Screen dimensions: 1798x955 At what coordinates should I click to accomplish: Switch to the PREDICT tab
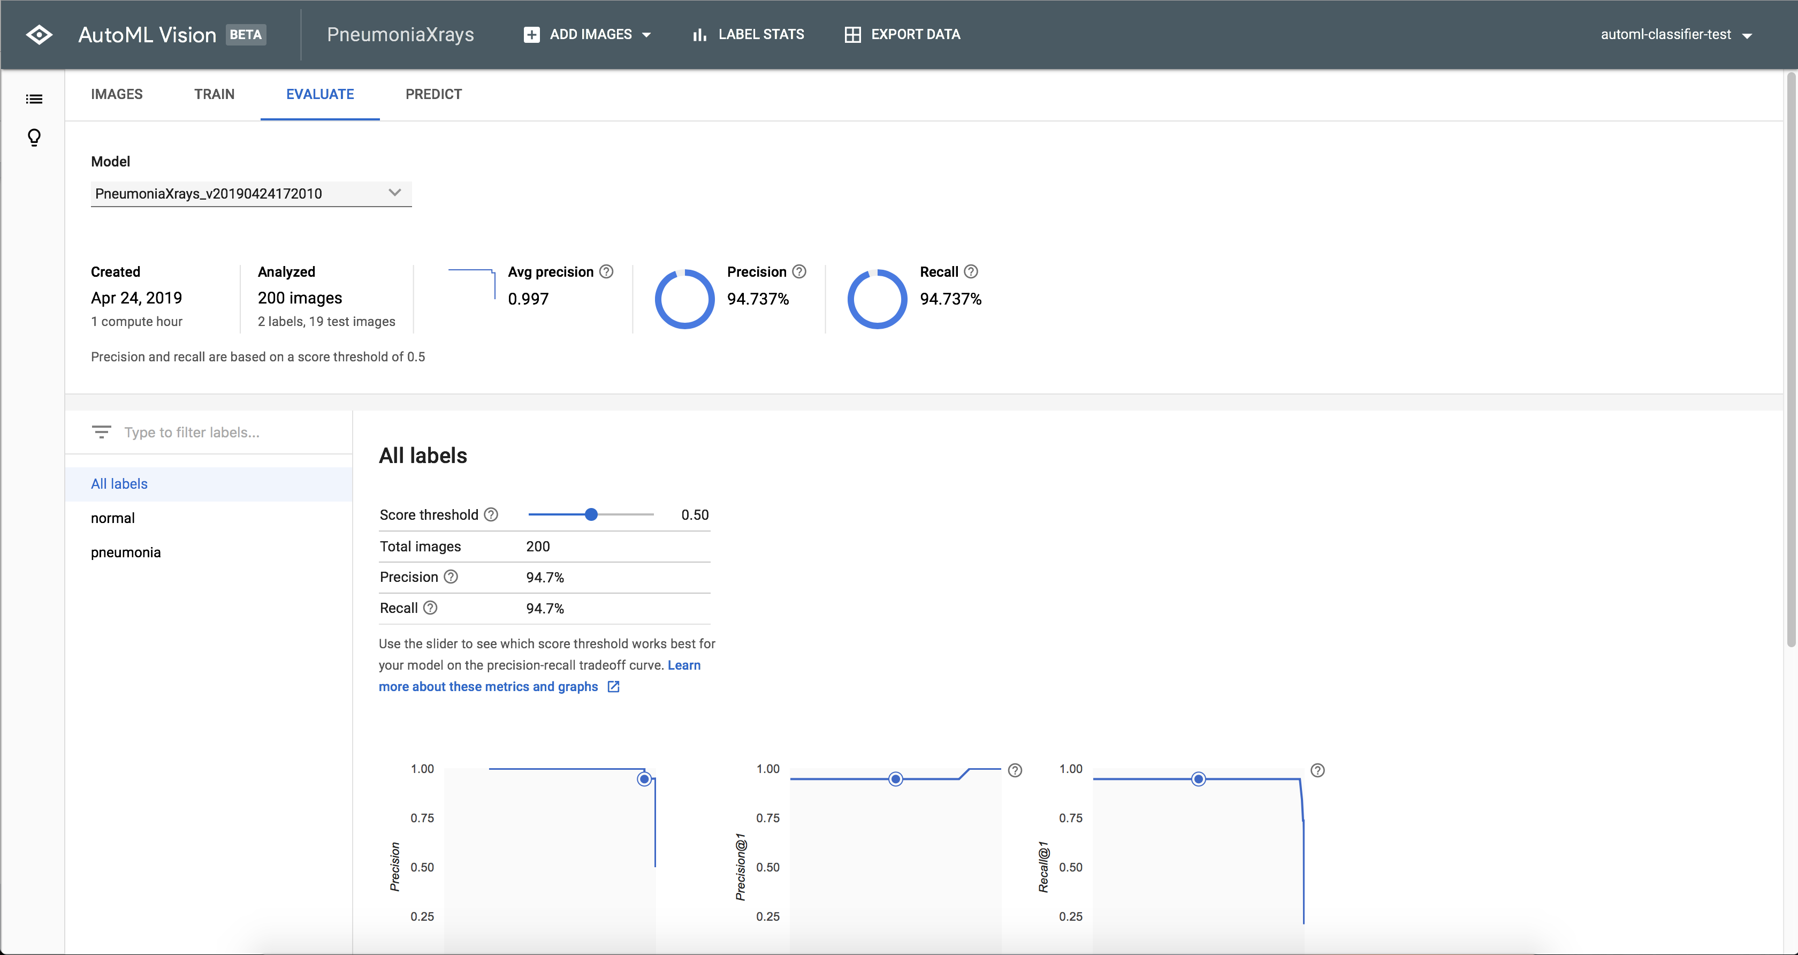[x=433, y=94]
